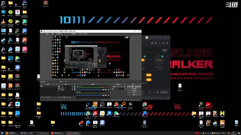Open the Steam desktop shortcut

3,41
